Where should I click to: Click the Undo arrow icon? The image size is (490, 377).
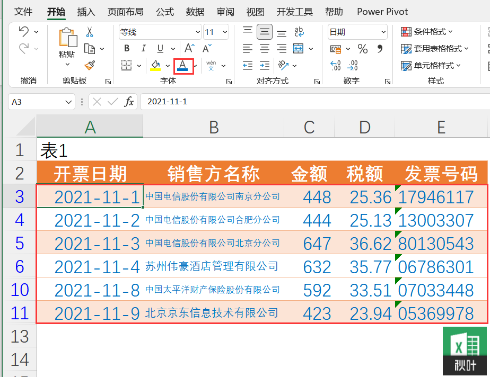tap(24, 32)
